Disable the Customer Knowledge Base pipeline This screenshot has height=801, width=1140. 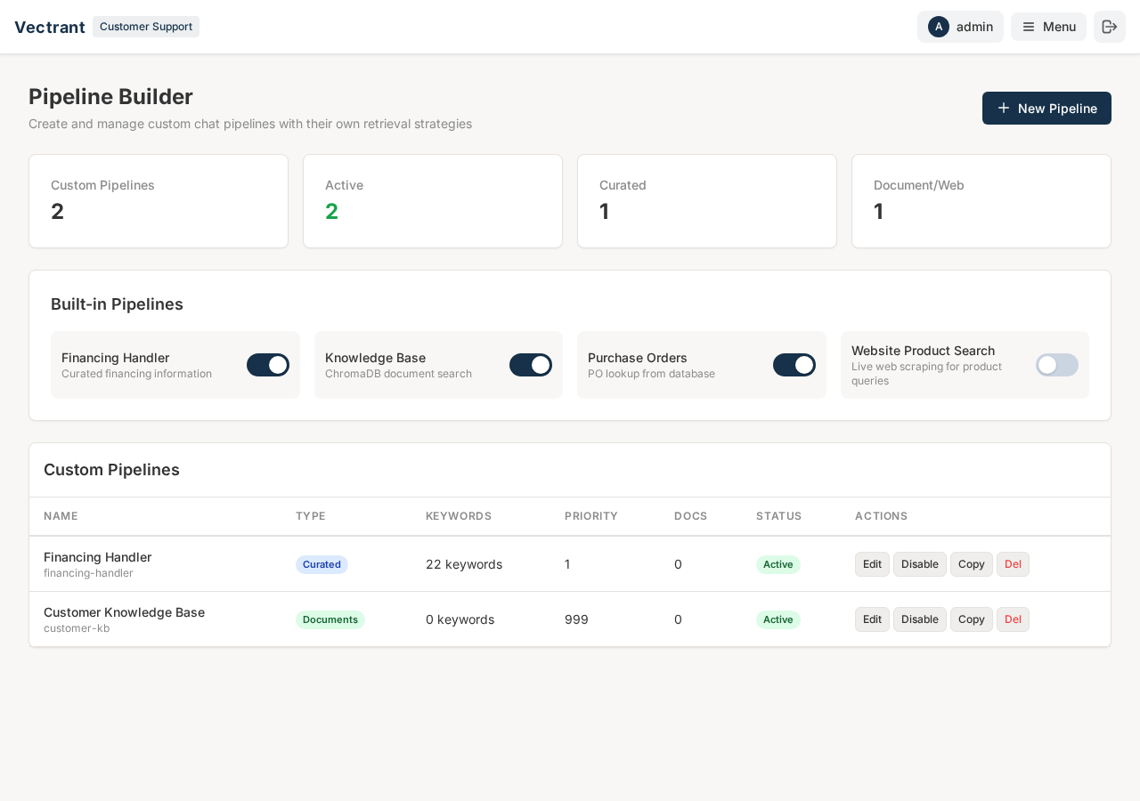pyautogui.click(x=919, y=619)
